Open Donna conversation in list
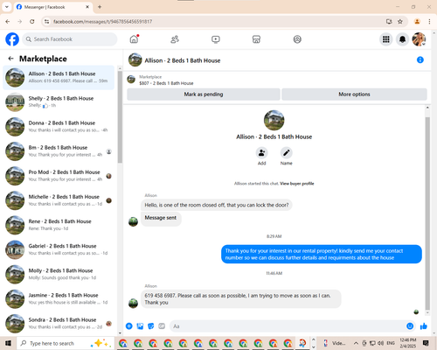437x350 pixels. [59, 127]
